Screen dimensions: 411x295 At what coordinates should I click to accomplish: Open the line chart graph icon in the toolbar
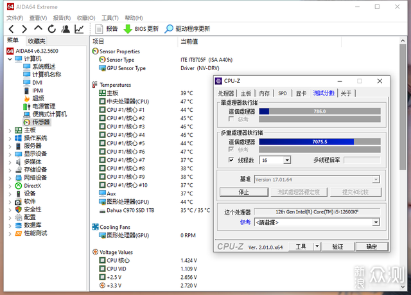click(79, 29)
